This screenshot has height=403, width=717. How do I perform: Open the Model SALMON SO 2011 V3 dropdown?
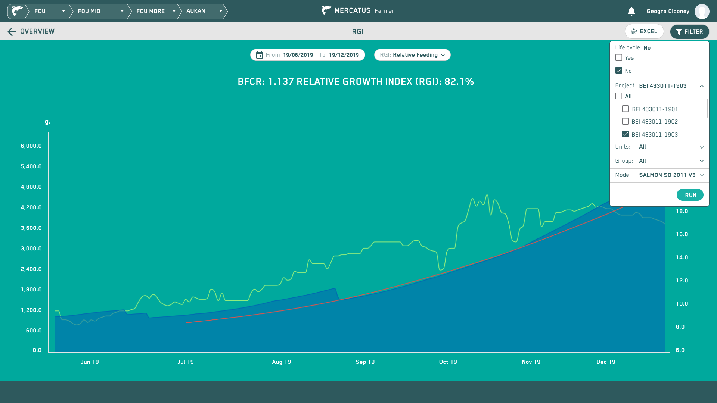tap(659, 175)
